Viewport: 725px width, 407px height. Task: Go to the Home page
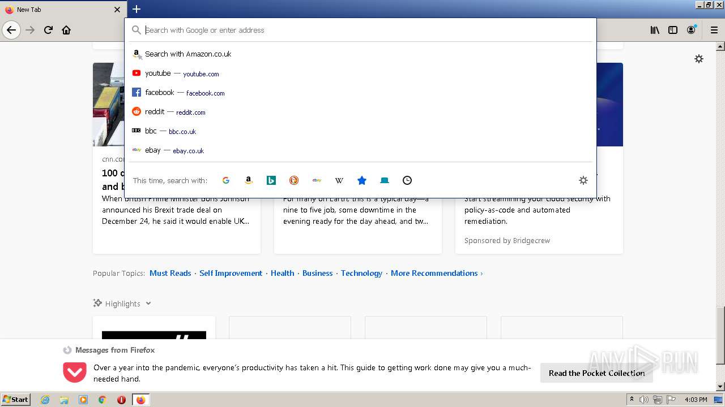tap(66, 30)
